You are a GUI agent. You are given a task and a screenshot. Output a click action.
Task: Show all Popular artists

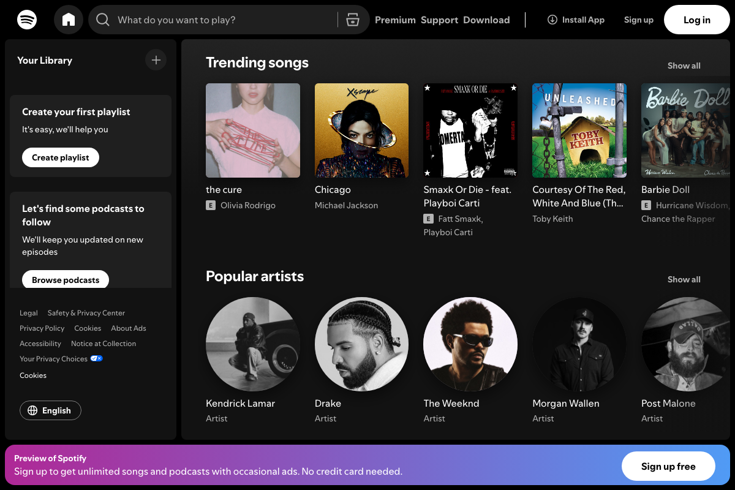coord(684,279)
